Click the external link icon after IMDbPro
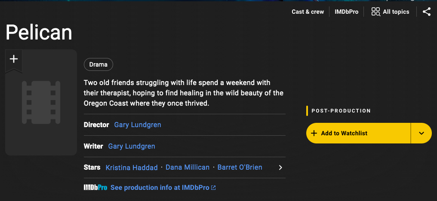Screen dimensions: 437x201 [x=213, y=188]
